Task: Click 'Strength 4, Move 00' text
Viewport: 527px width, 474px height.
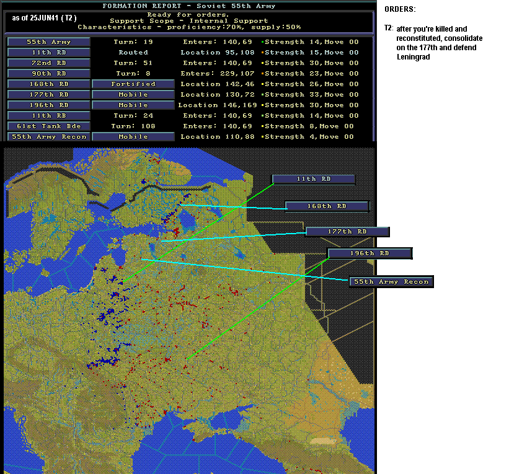Action: (x=309, y=137)
